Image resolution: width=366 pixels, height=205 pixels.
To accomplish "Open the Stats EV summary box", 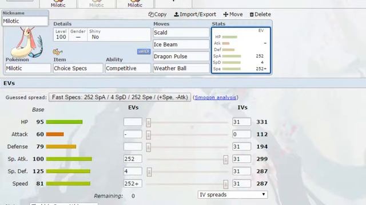I will (x=241, y=50).
